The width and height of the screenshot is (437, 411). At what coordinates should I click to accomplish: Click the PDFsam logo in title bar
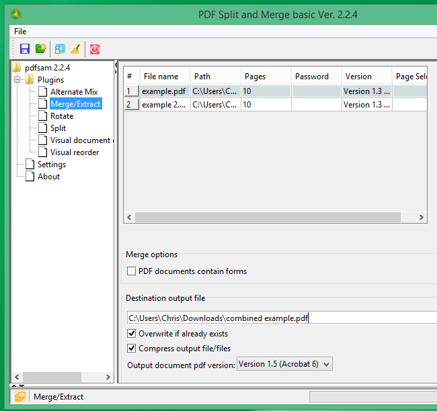pyautogui.click(x=15, y=15)
